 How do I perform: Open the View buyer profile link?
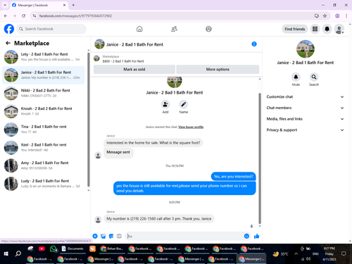point(191,127)
